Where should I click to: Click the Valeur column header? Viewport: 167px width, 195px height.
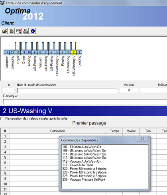coord(131,131)
